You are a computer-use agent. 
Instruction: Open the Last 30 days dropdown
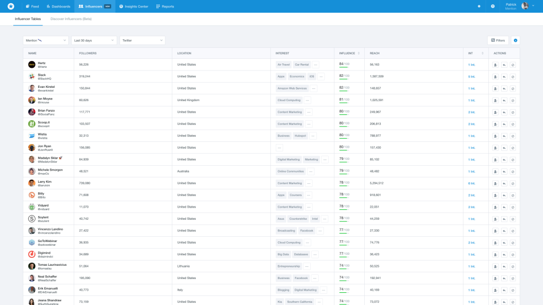click(x=94, y=40)
